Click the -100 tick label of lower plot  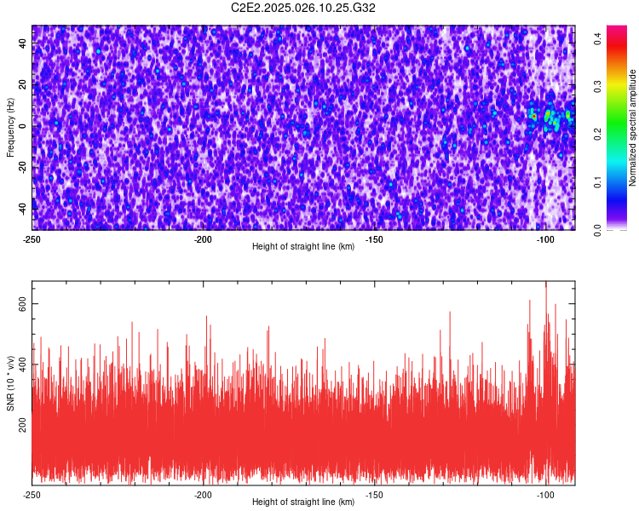click(x=545, y=495)
